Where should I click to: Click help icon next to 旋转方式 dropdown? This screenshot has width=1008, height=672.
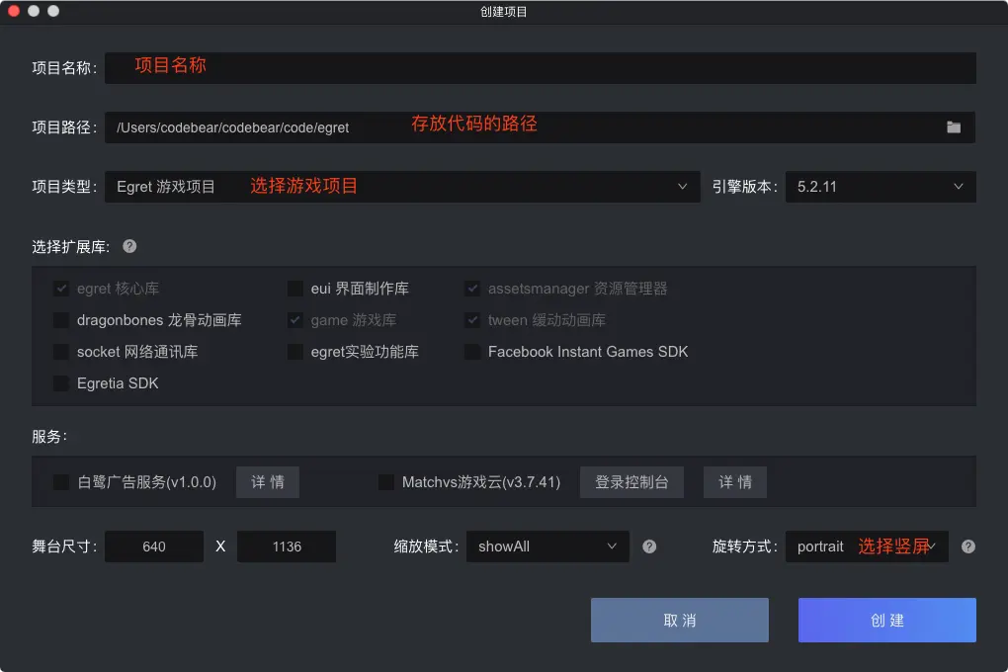pyautogui.click(x=968, y=546)
